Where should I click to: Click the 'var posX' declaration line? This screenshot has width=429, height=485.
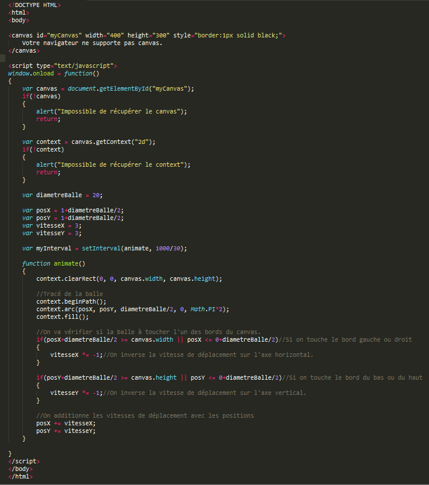click(x=73, y=211)
